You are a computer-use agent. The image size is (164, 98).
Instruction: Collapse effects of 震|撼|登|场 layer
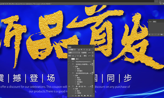[92, 87]
